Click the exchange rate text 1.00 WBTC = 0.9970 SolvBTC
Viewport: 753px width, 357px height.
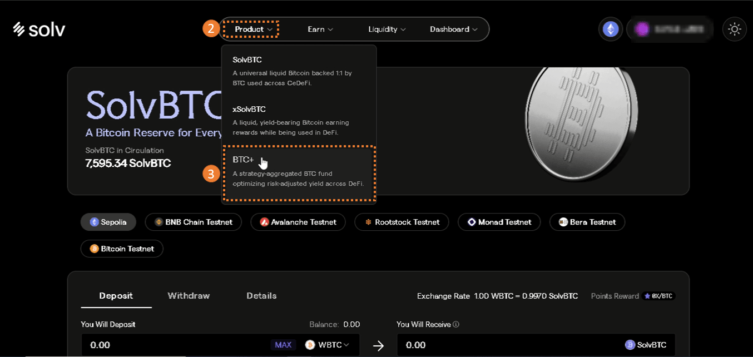coord(526,296)
